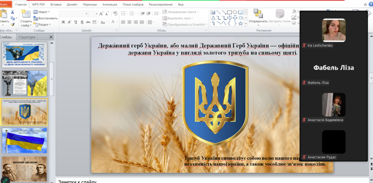Select the День Державного Прапора slide thumbnail
This screenshot has height=183, width=373.
pyautogui.click(x=25, y=55)
